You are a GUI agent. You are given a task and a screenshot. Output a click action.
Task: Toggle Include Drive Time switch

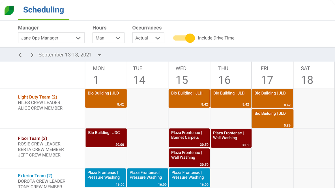tap(184, 38)
